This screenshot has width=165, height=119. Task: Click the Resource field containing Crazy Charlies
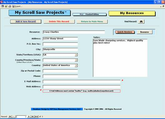tap(74, 32)
